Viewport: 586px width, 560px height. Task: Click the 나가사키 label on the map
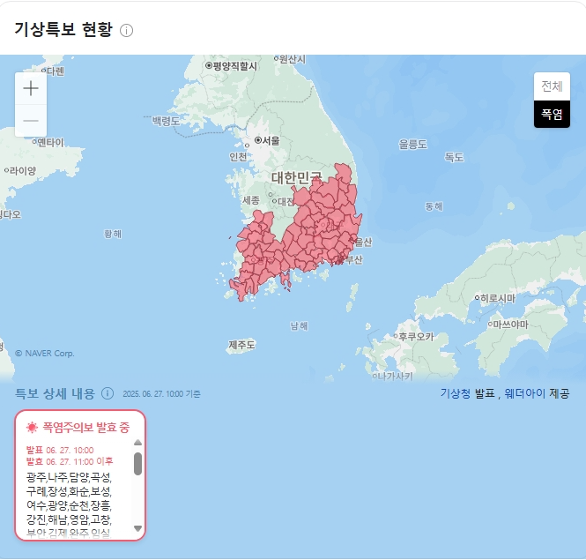[395, 377]
